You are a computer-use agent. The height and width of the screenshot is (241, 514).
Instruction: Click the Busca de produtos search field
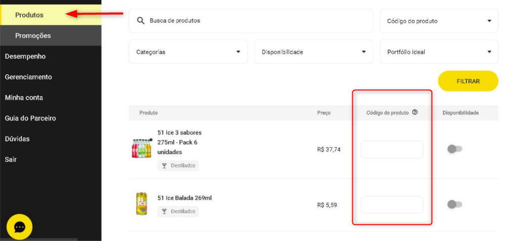[258, 21]
